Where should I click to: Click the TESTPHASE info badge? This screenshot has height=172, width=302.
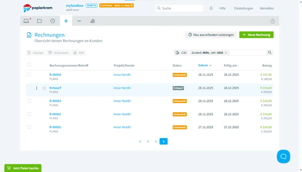[116, 5]
